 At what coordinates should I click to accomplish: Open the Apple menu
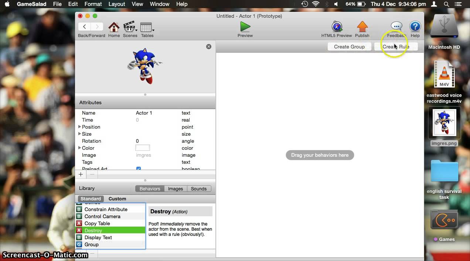7,4
